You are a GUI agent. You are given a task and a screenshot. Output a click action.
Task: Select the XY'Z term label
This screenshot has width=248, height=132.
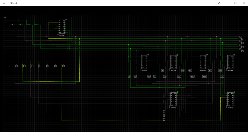[190, 70]
